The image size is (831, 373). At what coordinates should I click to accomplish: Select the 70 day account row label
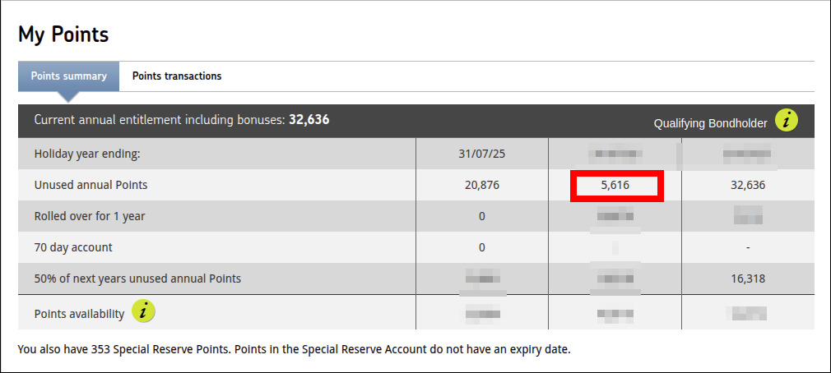pos(73,247)
